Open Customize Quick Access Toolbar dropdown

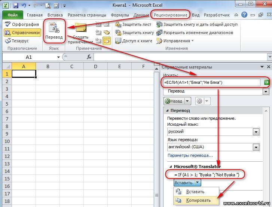tap(64, 6)
